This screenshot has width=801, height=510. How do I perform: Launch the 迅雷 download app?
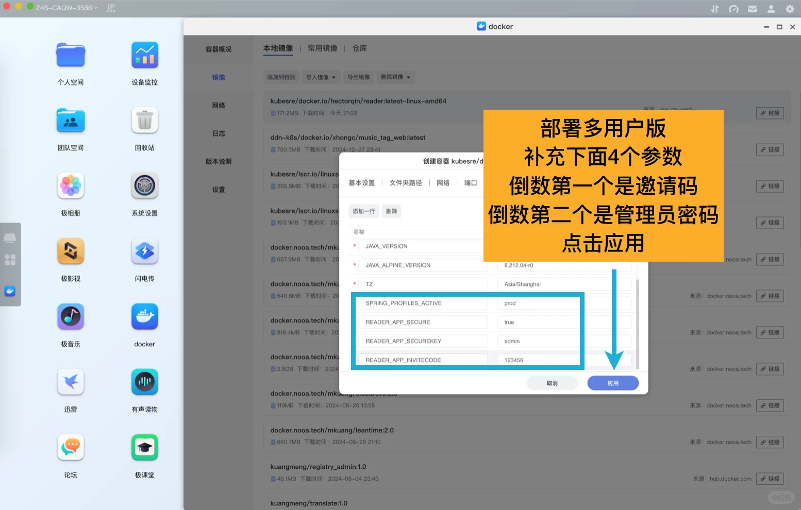tap(71, 382)
